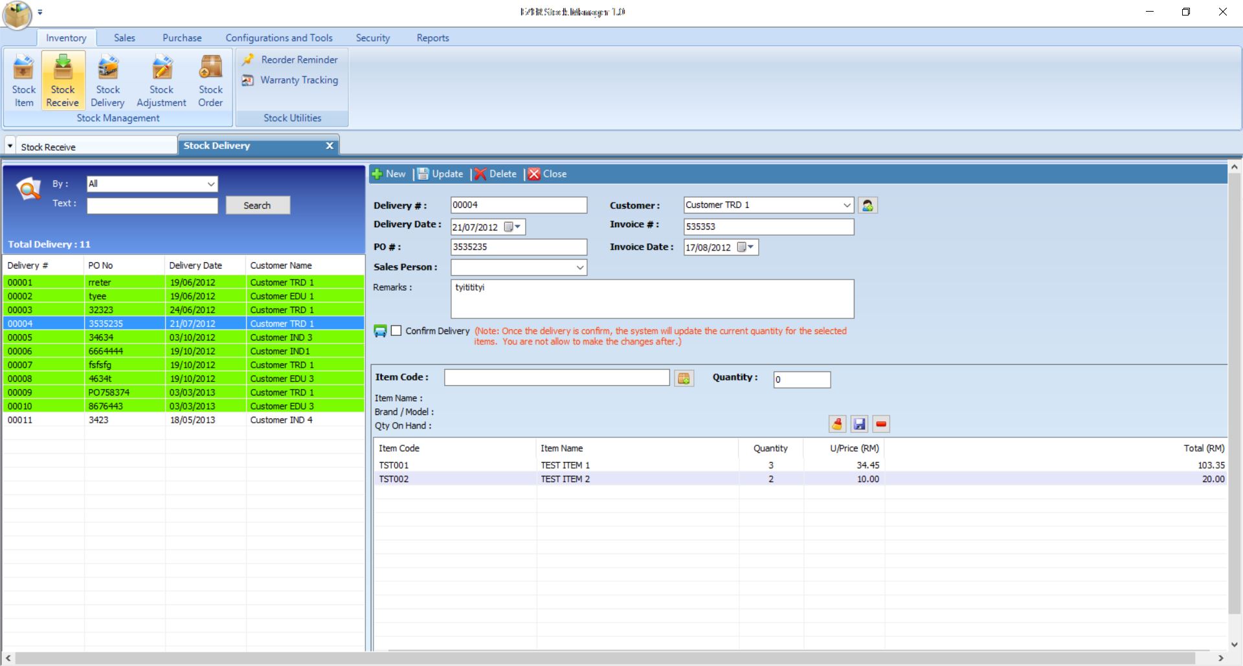Viewport: 1243px width, 666px height.
Task: Click the search Text input field
Action: click(x=152, y=205)
